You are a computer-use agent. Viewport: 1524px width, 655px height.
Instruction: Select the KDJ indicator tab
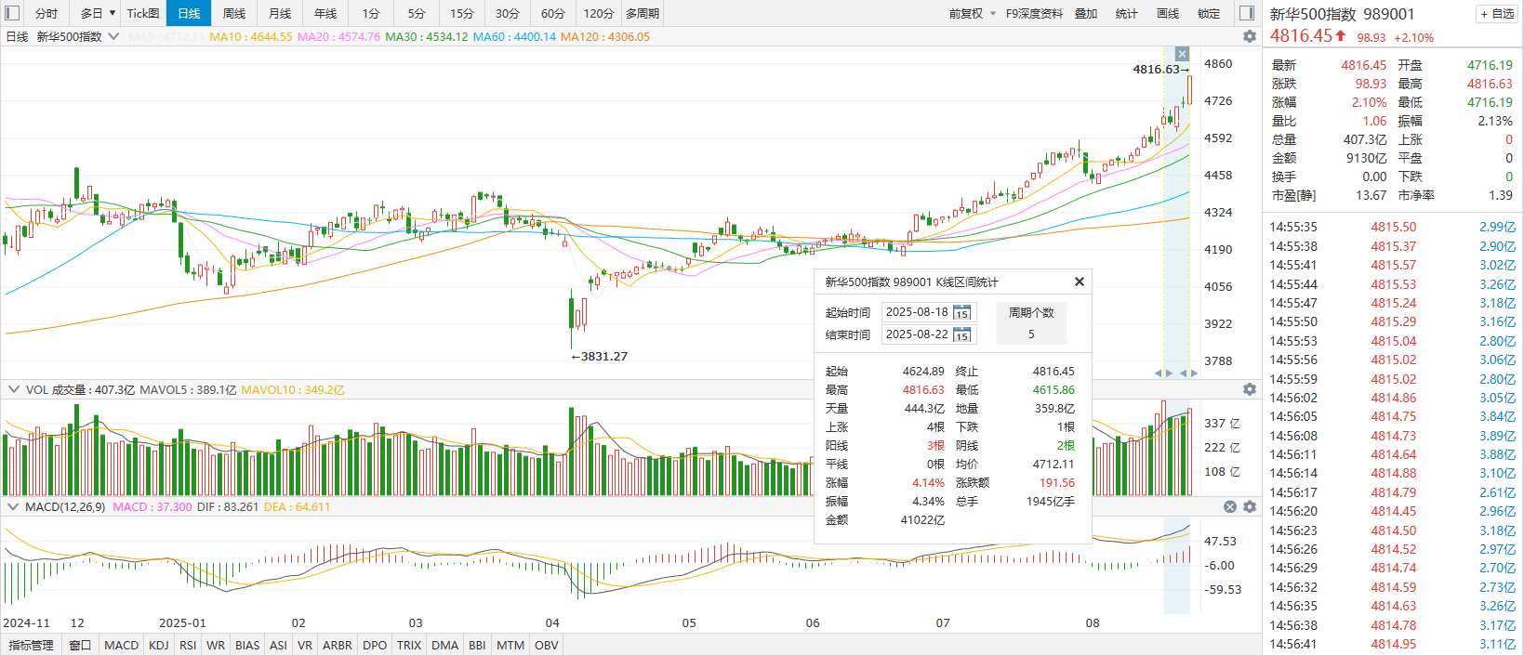pyautogui.click(x=159, y=645)
